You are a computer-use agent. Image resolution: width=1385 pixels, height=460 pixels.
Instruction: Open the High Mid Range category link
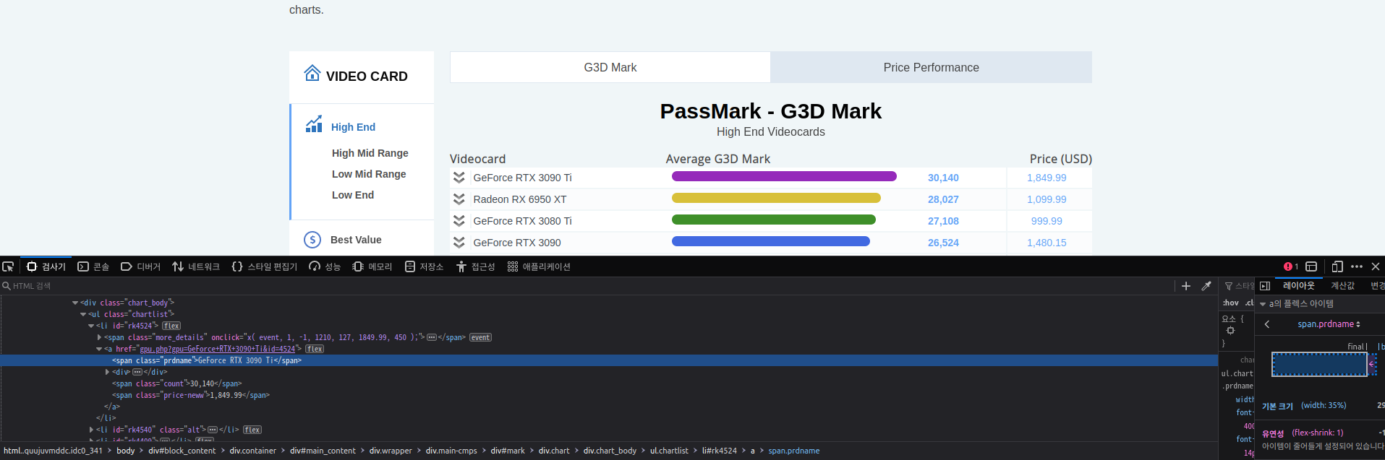pyautogui.click(x=370, y=153)
